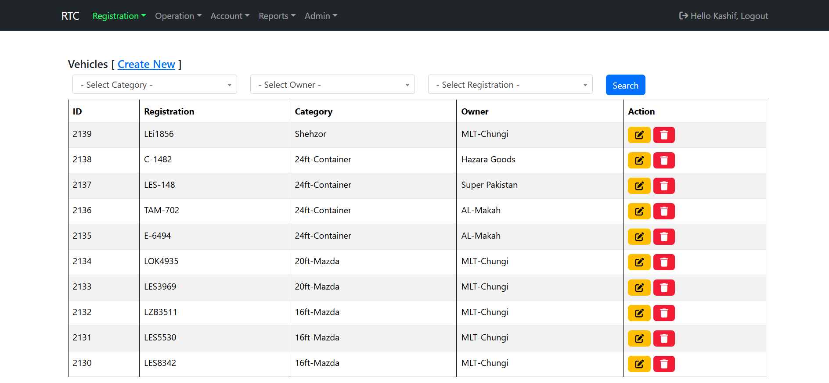
Task: Expand the Operation navigation menu
Action: coord(178,16)
